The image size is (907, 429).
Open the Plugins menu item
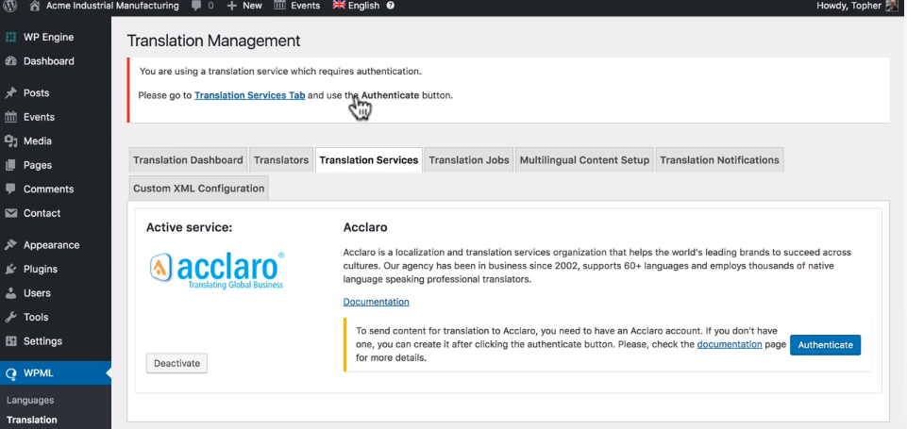(41, 270)
